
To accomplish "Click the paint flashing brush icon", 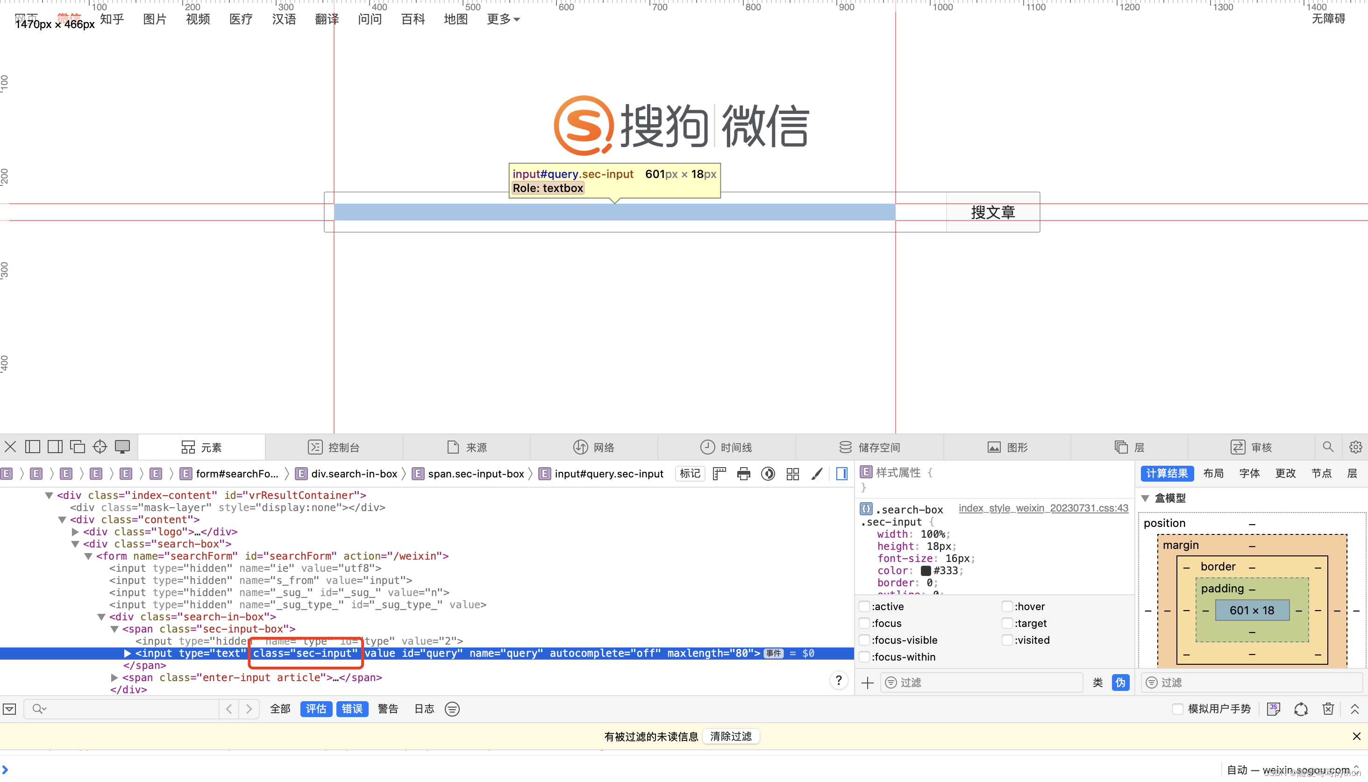I will (x=817, y=474).
